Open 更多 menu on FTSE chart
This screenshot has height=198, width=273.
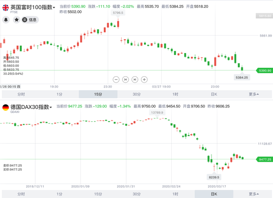pos(254,95)
